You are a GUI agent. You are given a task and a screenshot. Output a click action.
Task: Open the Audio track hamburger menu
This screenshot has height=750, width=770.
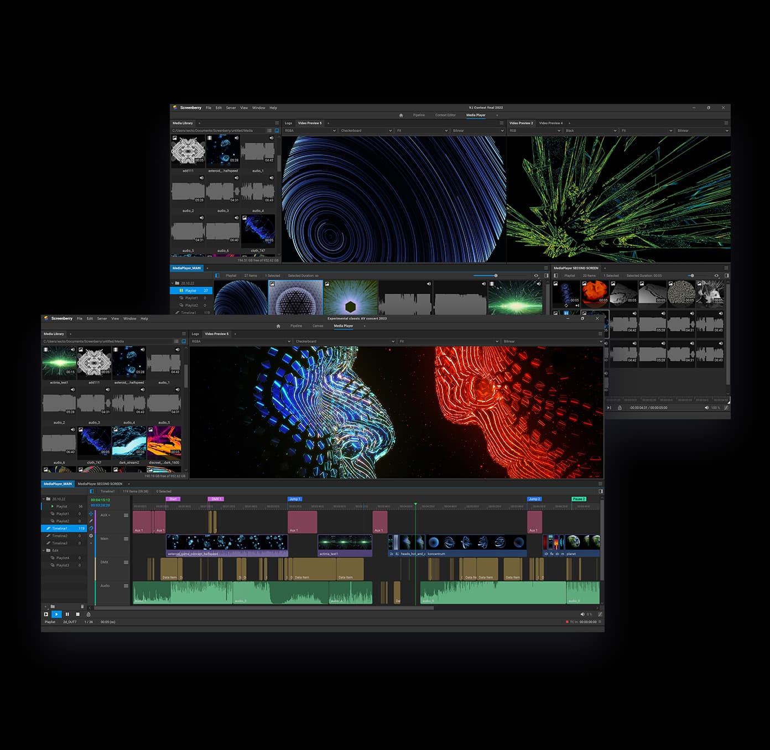coord(126,586)
